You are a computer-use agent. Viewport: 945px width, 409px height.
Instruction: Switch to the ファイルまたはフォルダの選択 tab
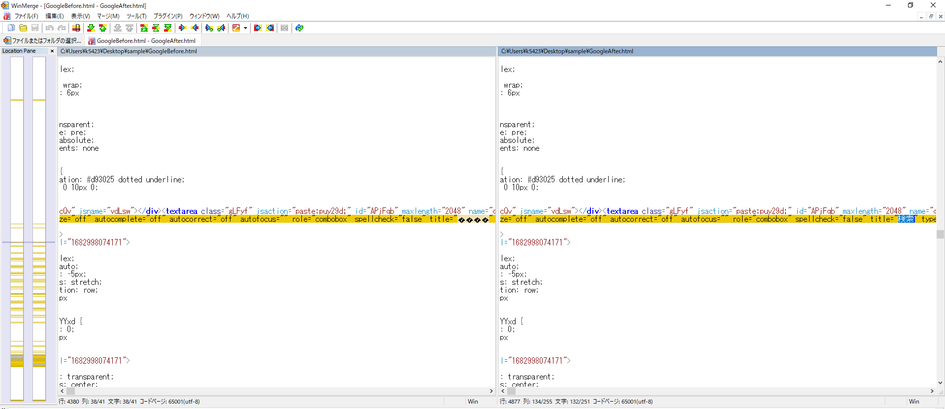coord(43,41)
